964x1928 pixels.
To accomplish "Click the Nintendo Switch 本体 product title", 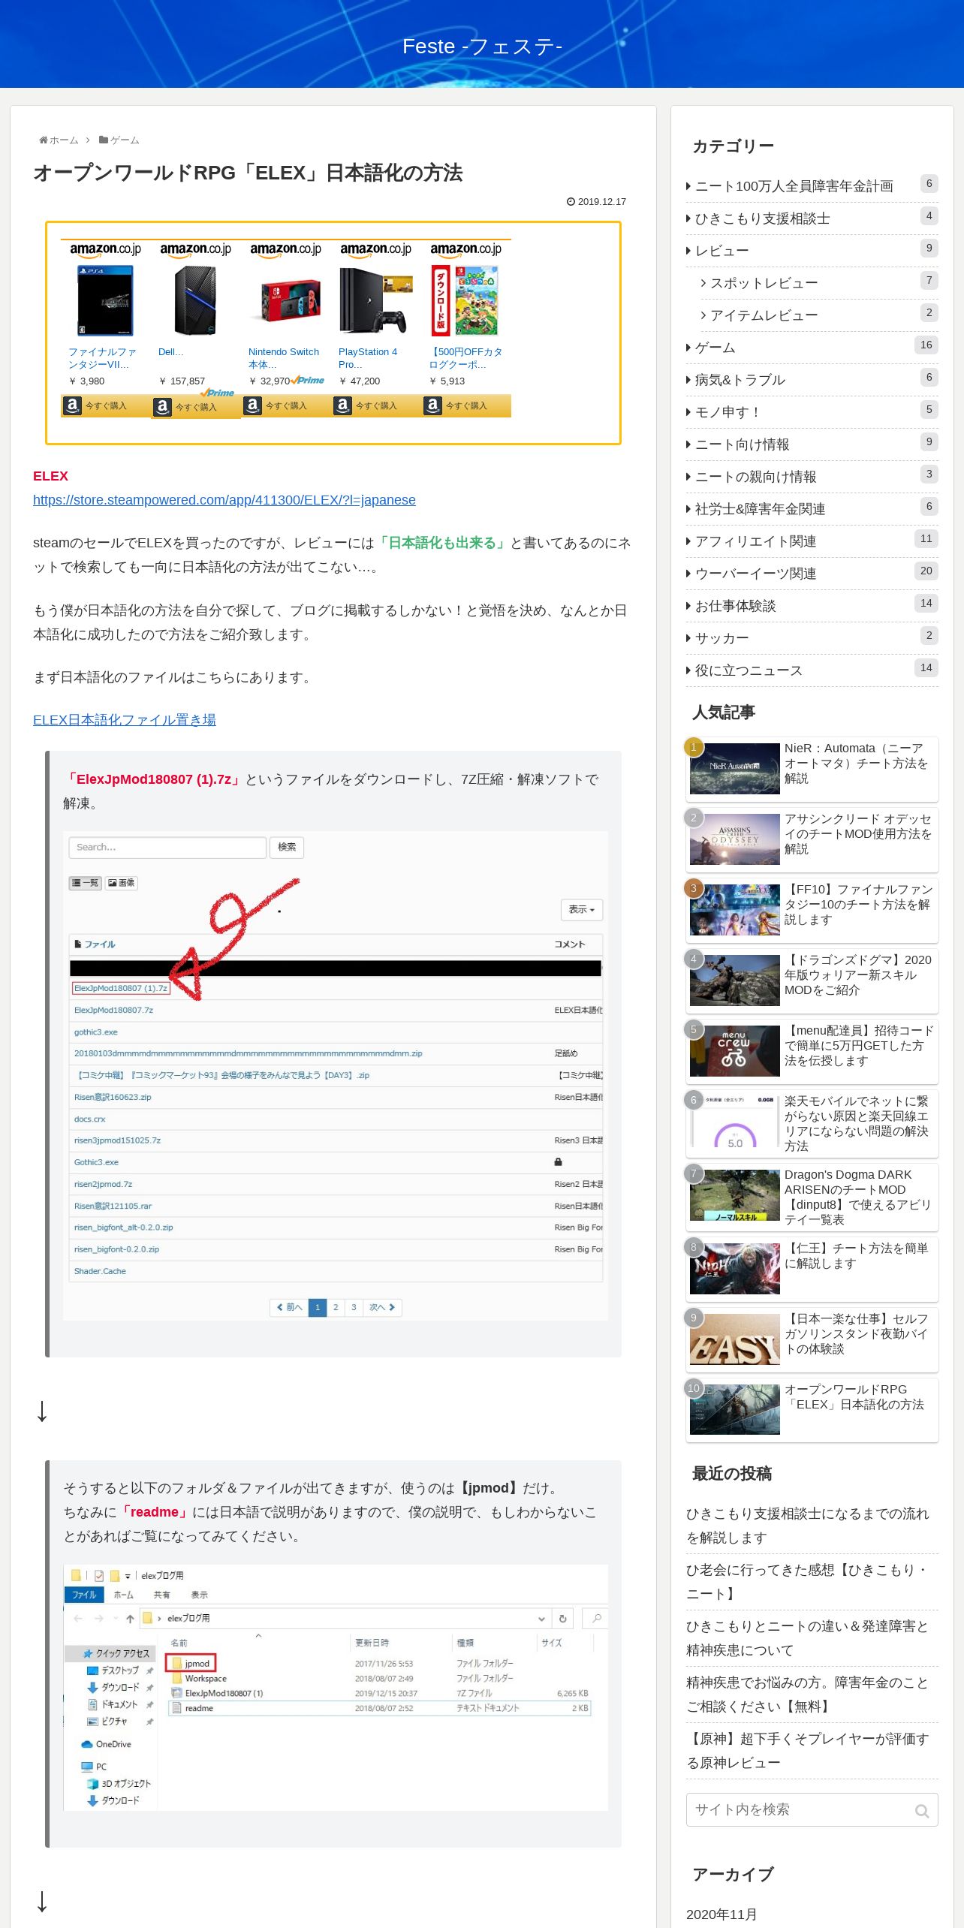I will (284, 358).
